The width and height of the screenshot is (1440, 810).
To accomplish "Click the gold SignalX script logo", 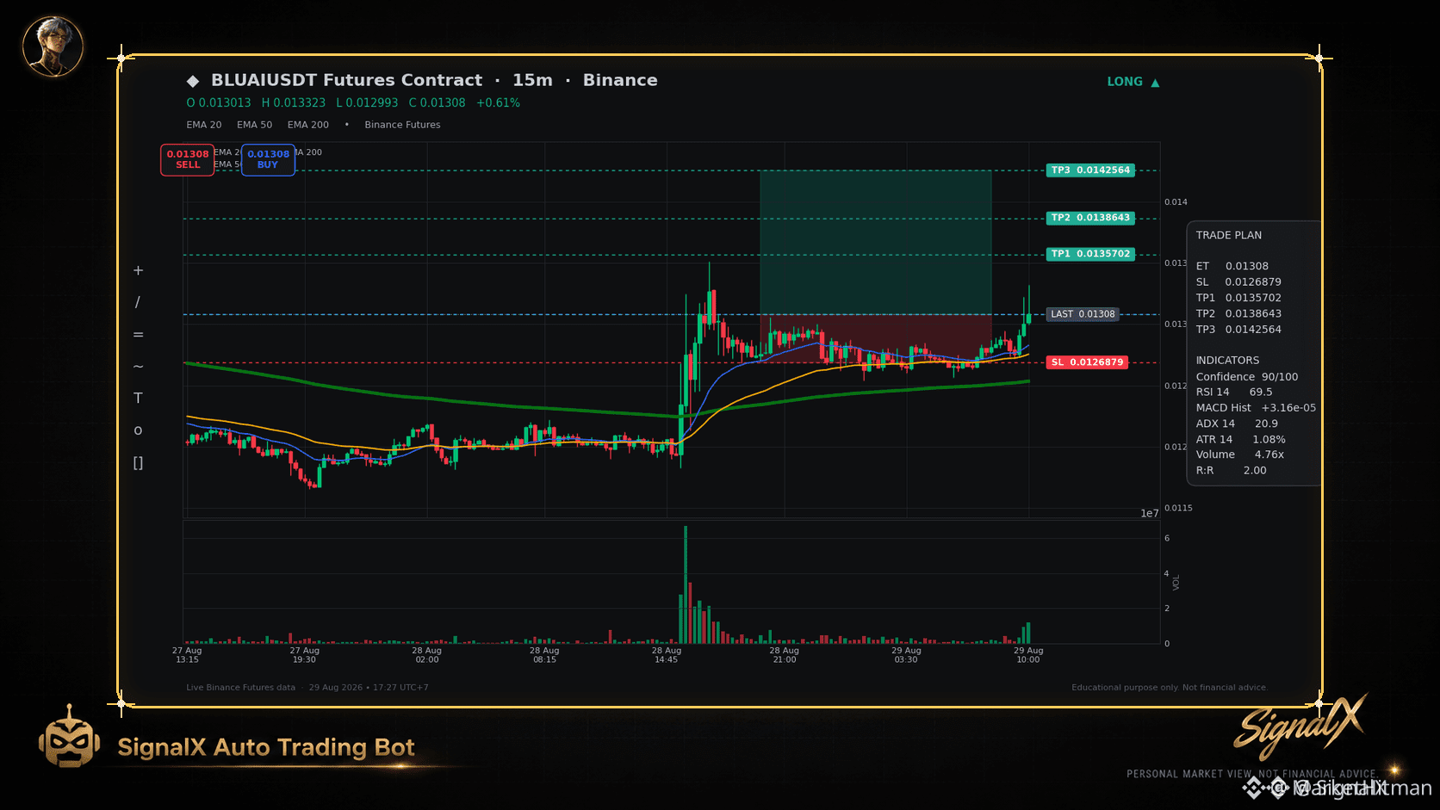I will click(x=1299, y=726).
